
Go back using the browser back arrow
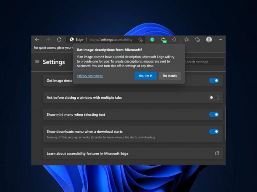[37, 39]
